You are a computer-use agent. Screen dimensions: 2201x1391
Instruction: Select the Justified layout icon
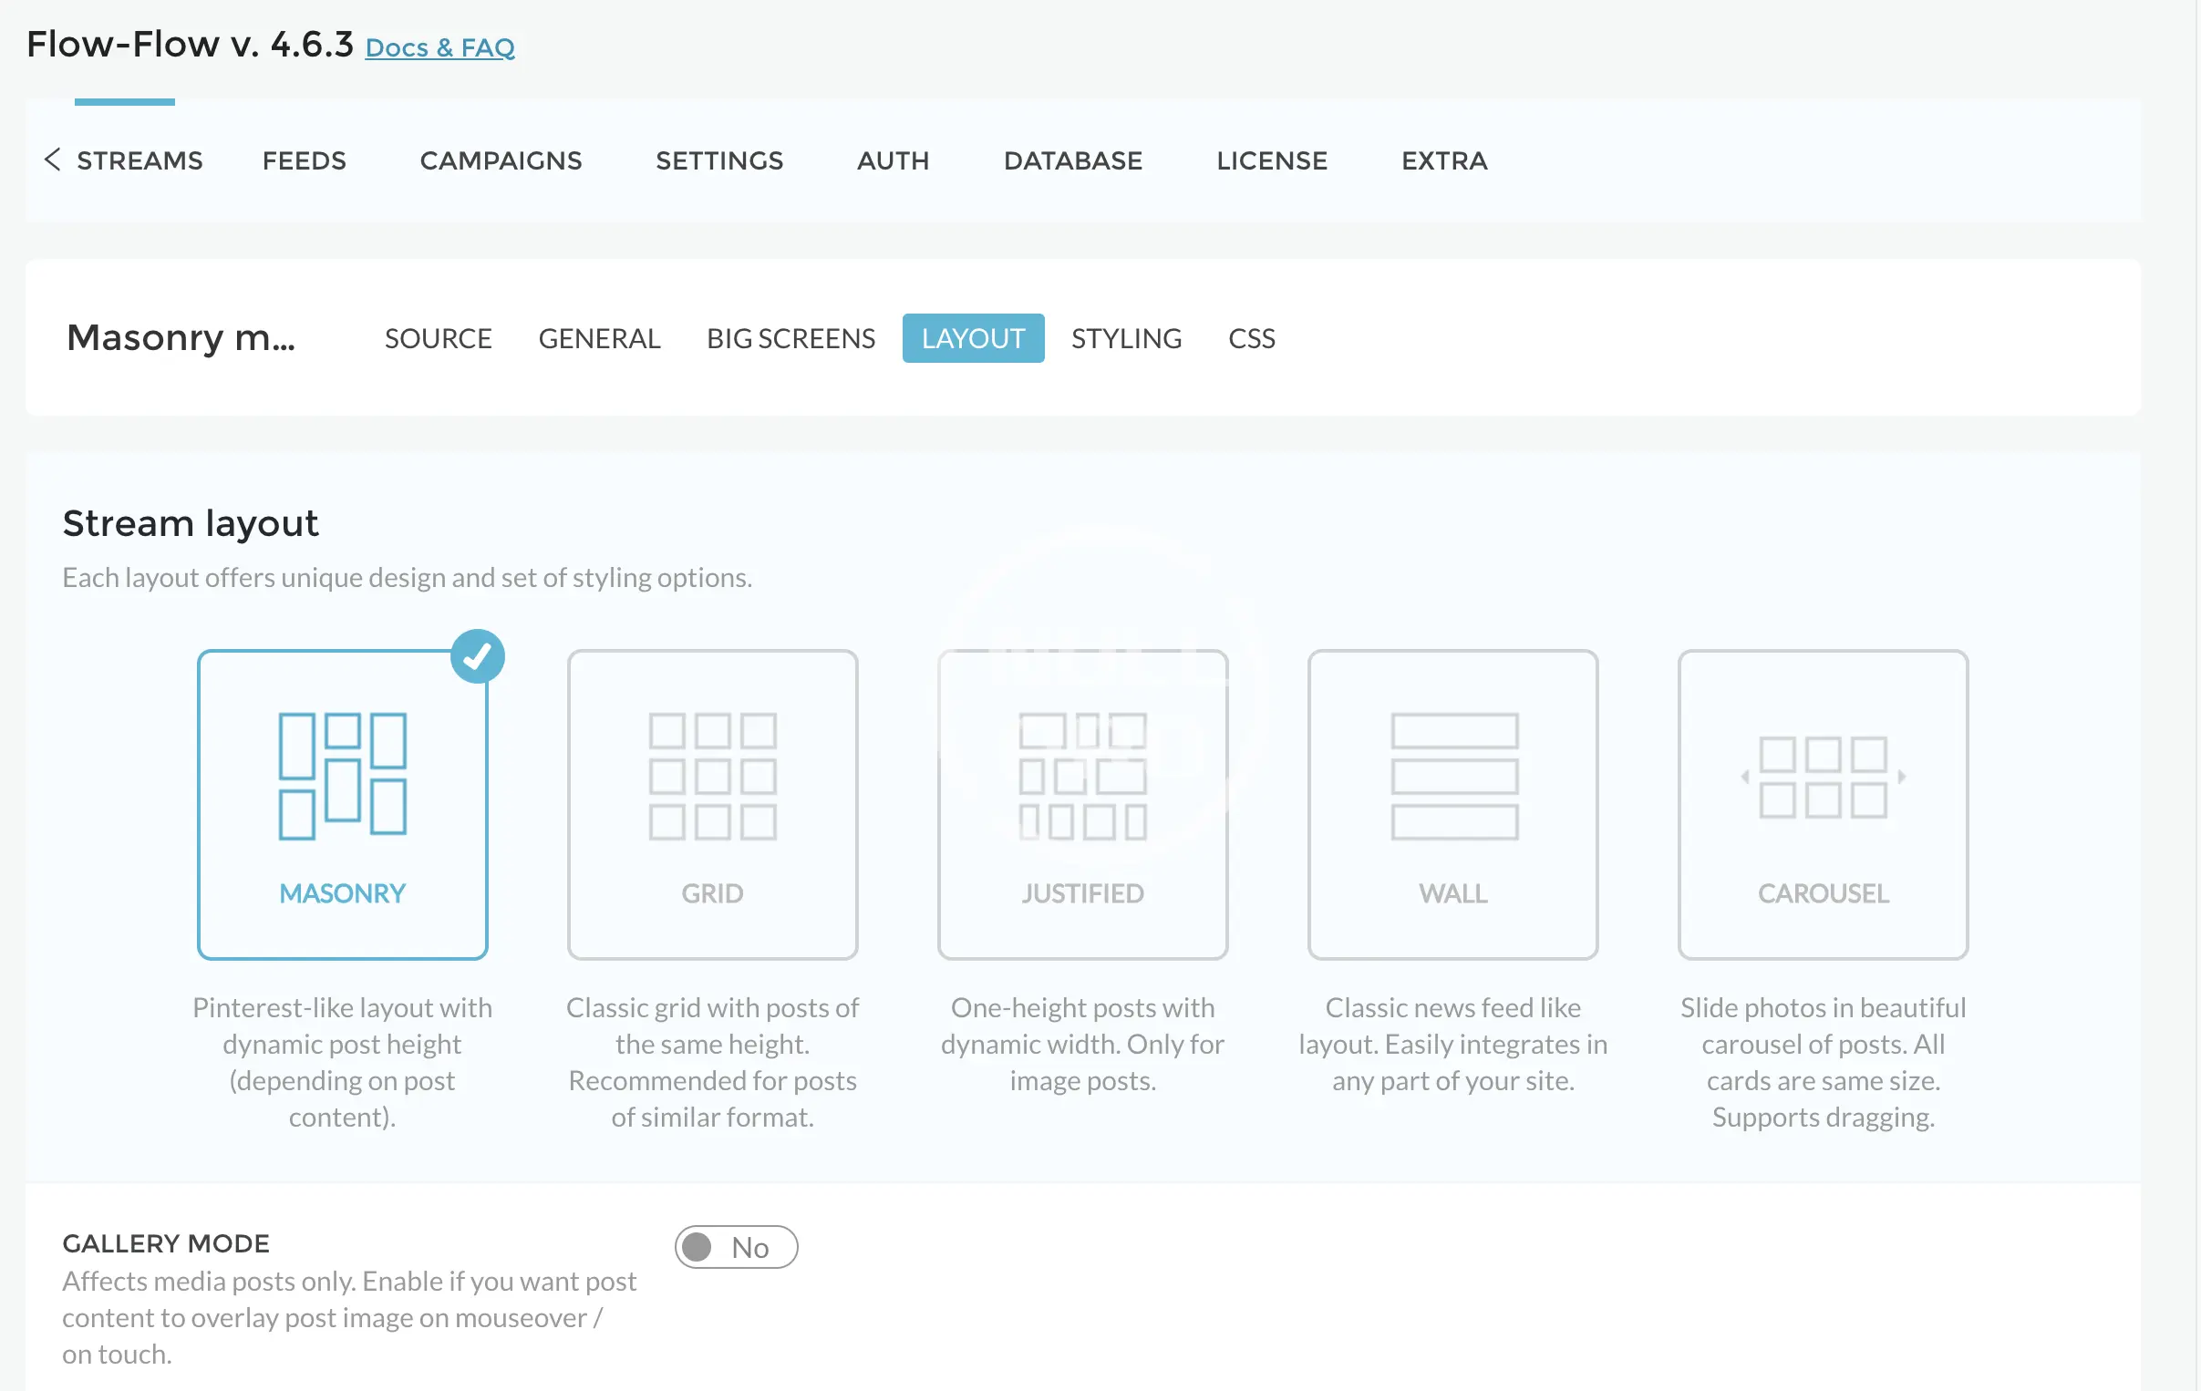(x=1083, y=776)
